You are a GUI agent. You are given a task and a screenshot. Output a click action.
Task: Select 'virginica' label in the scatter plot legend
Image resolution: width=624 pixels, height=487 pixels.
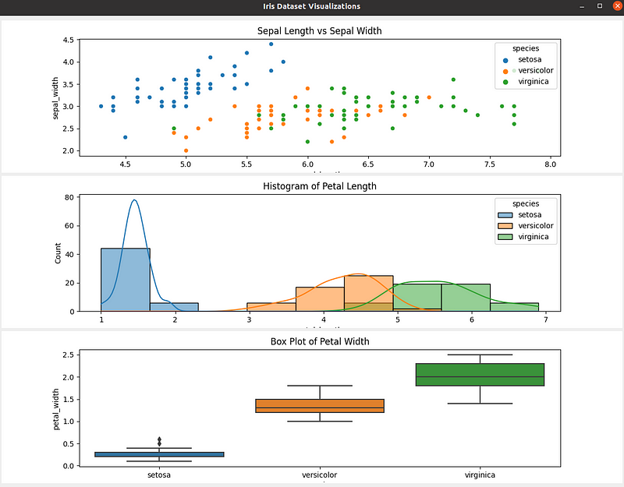(534, 82)
